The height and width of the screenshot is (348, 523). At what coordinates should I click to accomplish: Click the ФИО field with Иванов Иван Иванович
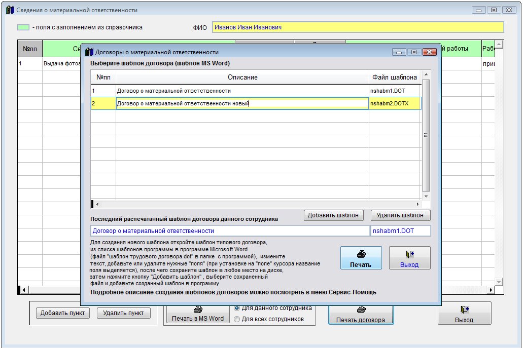[357, 27]
